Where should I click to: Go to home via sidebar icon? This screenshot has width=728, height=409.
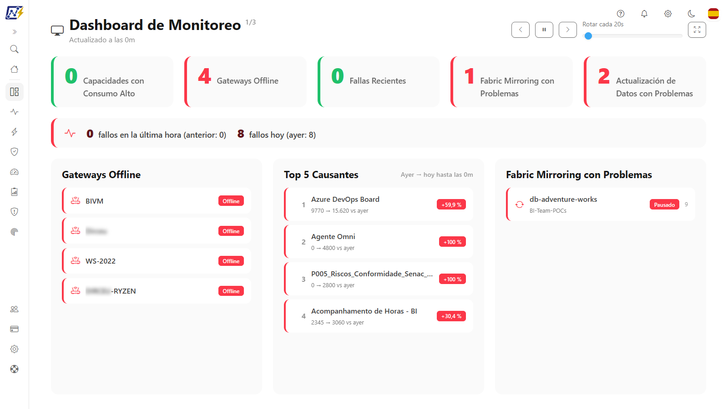pyautogui.click(x=15, y=69)
